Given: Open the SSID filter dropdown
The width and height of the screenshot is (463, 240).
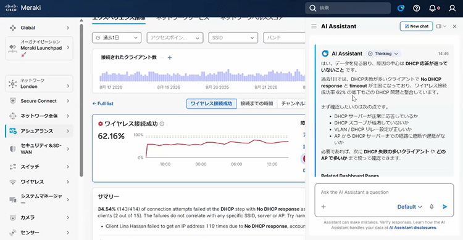Looking at the screenshot, I should 233,38.
